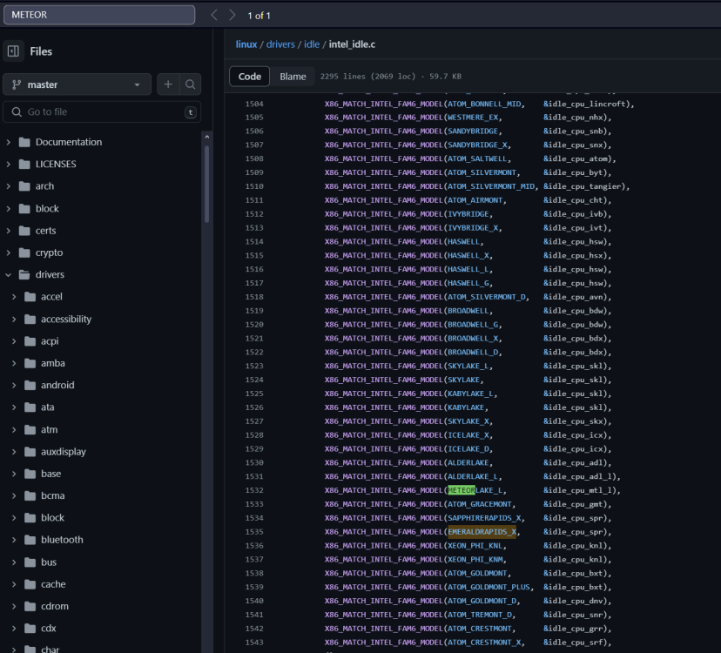Expand the arch folder chevron
Viewport: 721px width, 653px height.
coord(9,186)
